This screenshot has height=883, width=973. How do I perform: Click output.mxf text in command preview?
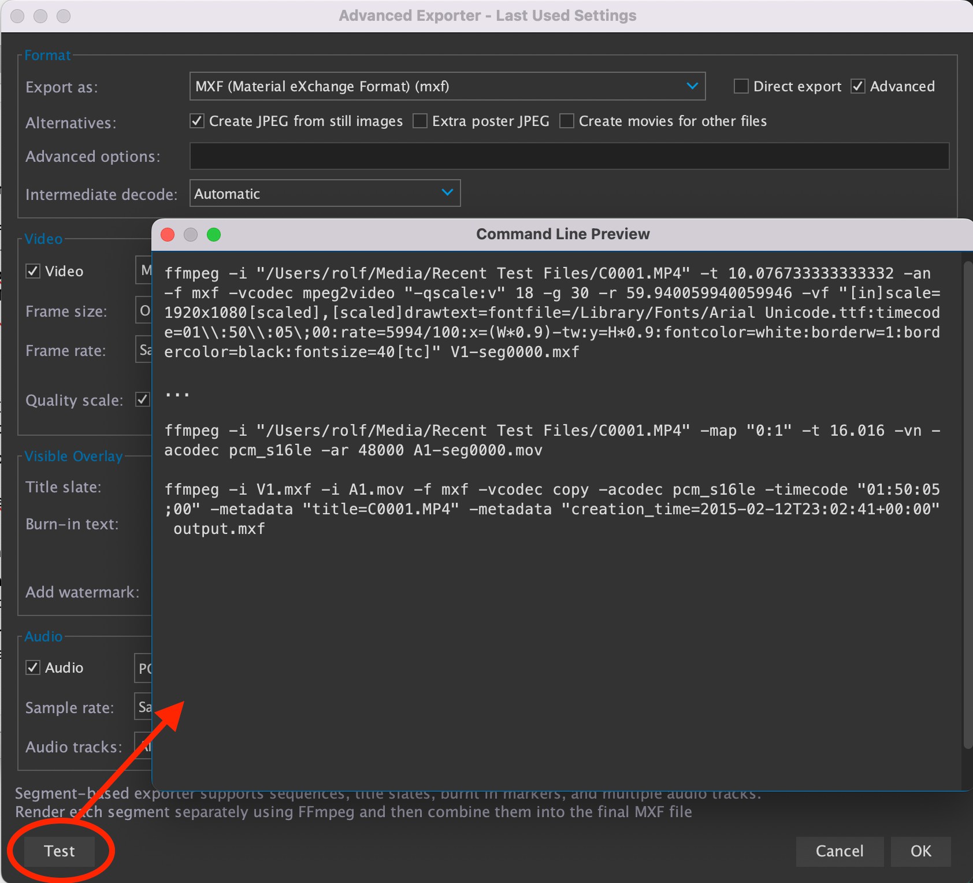(x=219, y=529)
